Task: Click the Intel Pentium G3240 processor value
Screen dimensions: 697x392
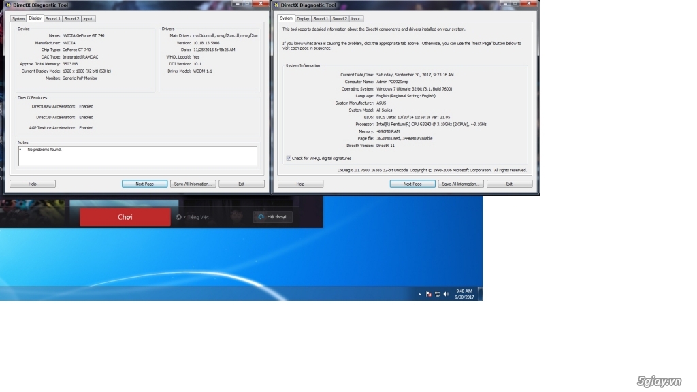Action: coord(431,125)
